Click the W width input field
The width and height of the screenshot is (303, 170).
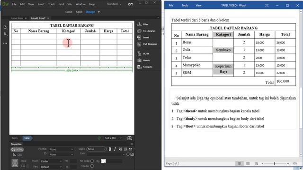coord(73,161)
